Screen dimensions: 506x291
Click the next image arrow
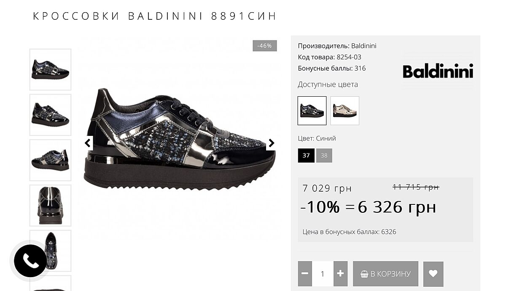point(271,143)
